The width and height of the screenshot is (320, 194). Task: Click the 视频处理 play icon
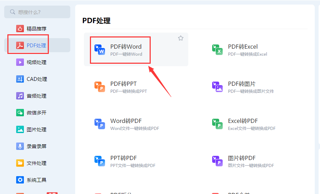(x=20, y=62)
